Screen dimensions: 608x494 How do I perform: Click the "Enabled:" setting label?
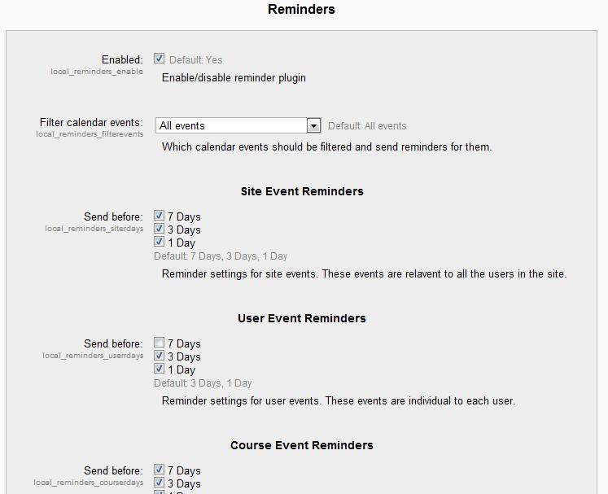coord(122,59)
